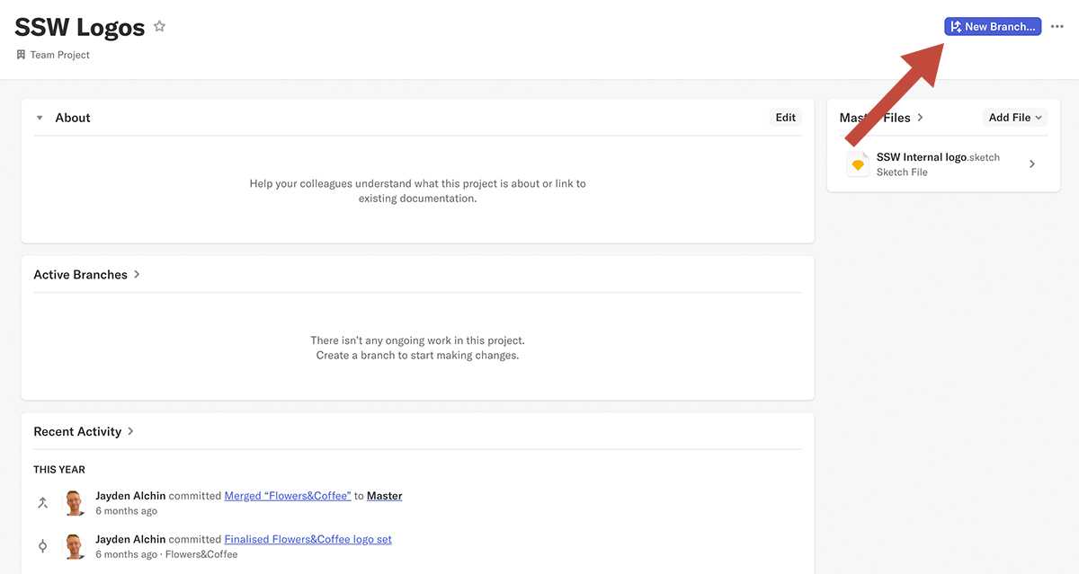1079x574 pixels.
Task: Click the New Branch button
Action: [992, 27]
